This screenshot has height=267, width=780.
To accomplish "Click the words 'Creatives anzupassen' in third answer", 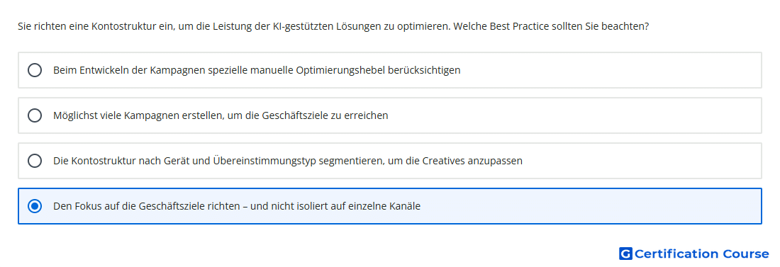I will tap(472, 161).
